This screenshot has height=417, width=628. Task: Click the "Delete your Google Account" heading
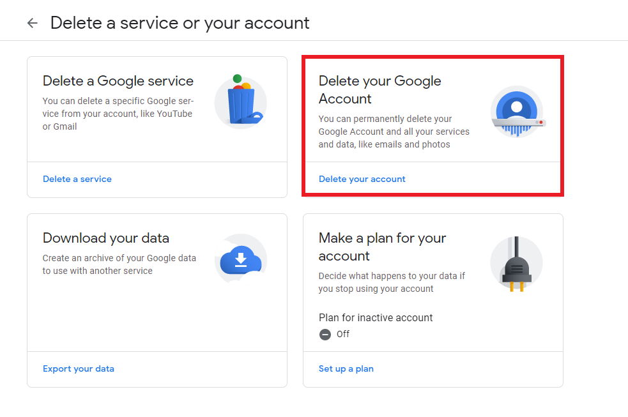(x=379, y=90)
